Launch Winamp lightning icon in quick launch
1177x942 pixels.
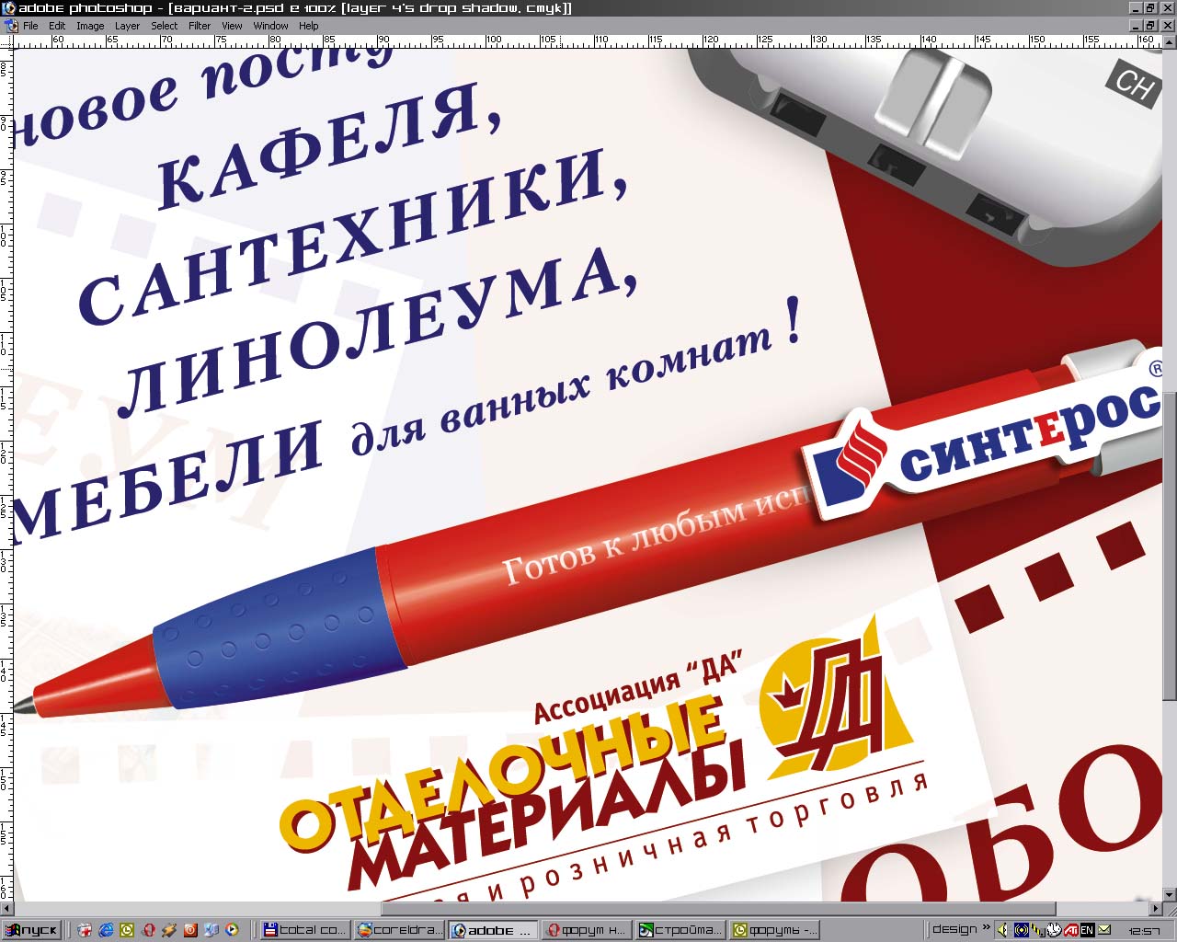pos(169,930)
